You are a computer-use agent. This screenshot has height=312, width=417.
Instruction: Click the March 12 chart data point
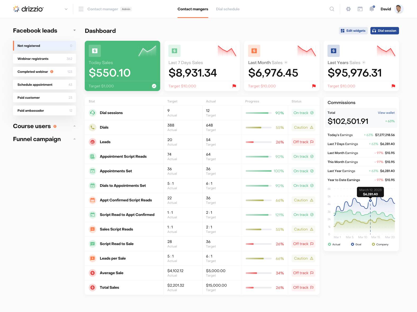[370, 201]
